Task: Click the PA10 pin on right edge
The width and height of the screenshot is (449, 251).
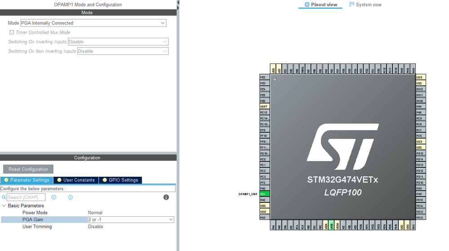Action: coord(421,101)
